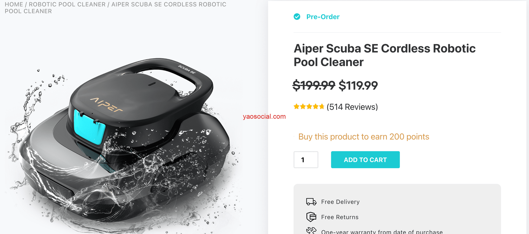Click the five-star rating icons
The width and height of the screenshot is (529, 234).
pyautogui.click(x=309, y=107)
